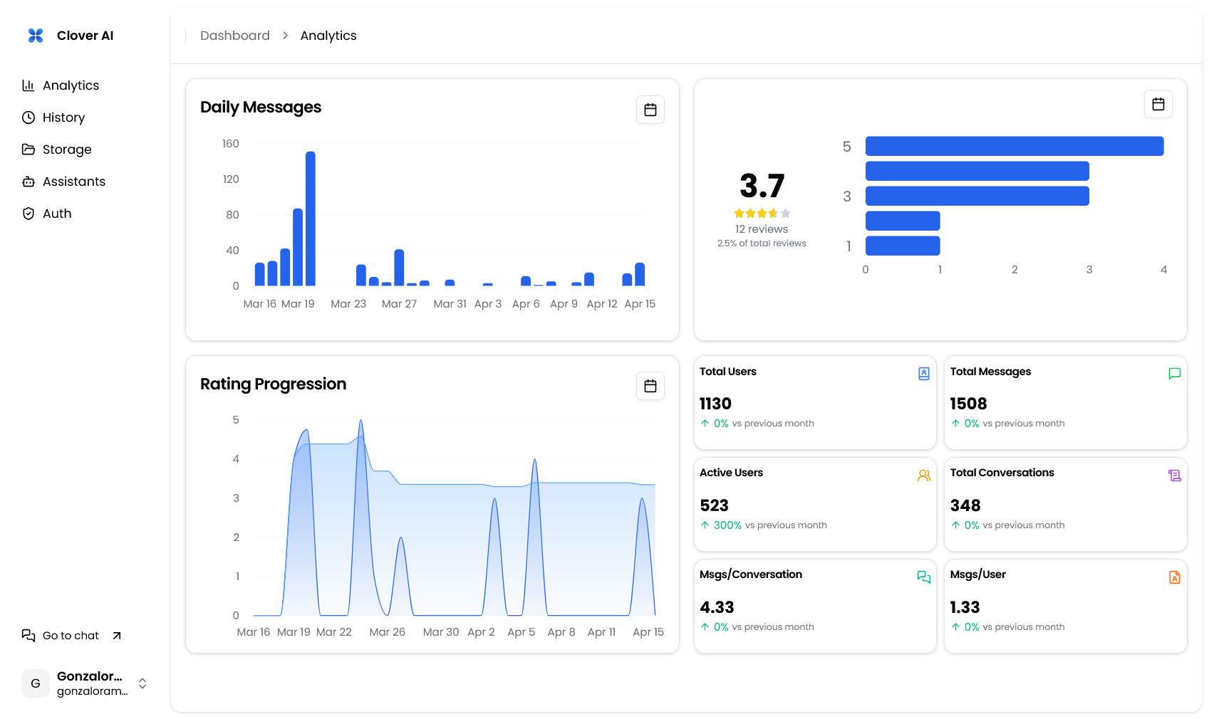The height and width of the screenshot is (719, 1209).
Task: Click the Analytics breadcrumb
Action: coord(328,36)
